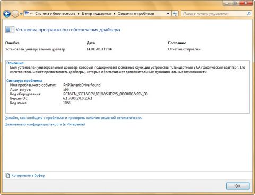Click the OS version '6.1.7600.2.0.0.256.1'
Screen dimensions: 255x195
(78, 98)
